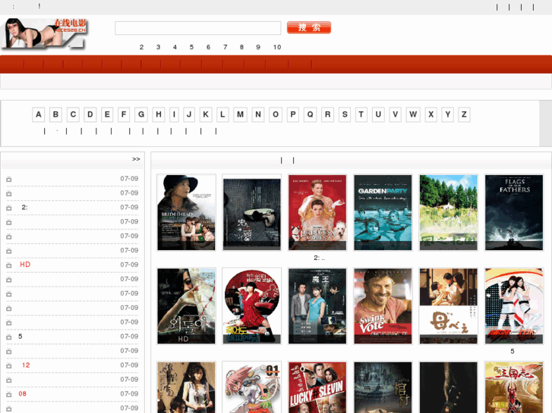Open the red 12 list entry

click(26, 365)
